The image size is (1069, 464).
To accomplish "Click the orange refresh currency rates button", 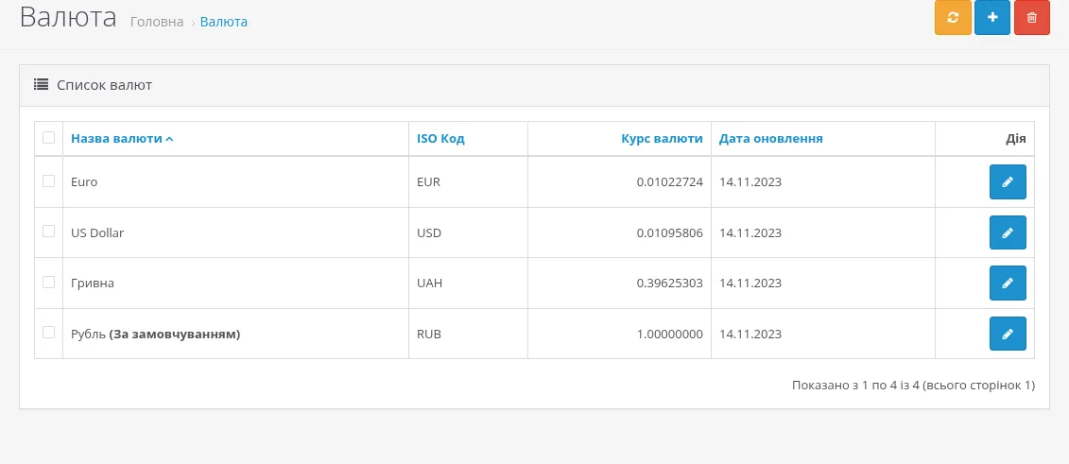I will (x=953, y=18).
